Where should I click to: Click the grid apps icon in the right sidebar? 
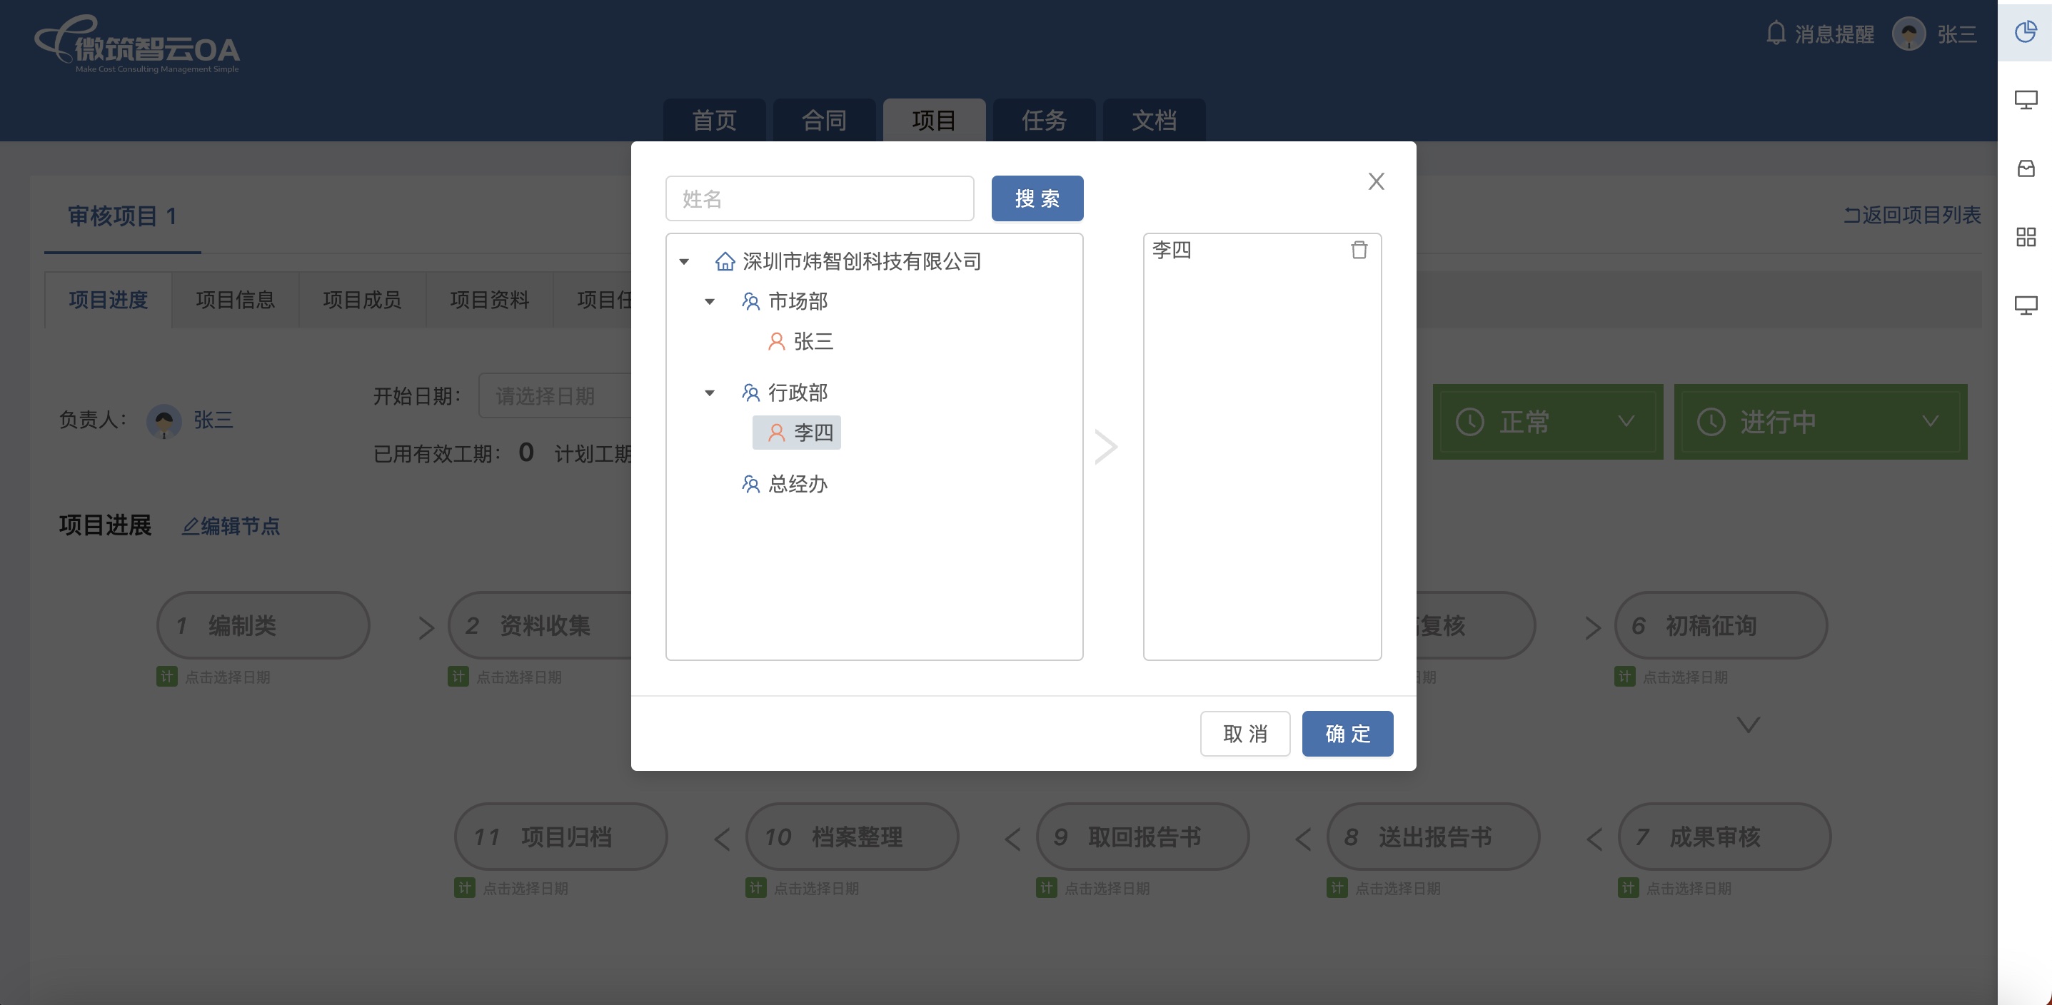point(2025,236)
